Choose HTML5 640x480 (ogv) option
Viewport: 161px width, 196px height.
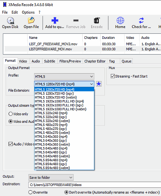coord(64,152)
